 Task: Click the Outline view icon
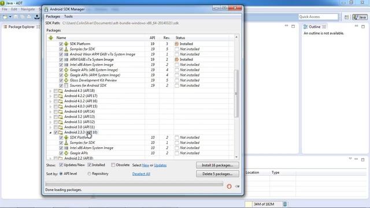(x=306, y=27)
